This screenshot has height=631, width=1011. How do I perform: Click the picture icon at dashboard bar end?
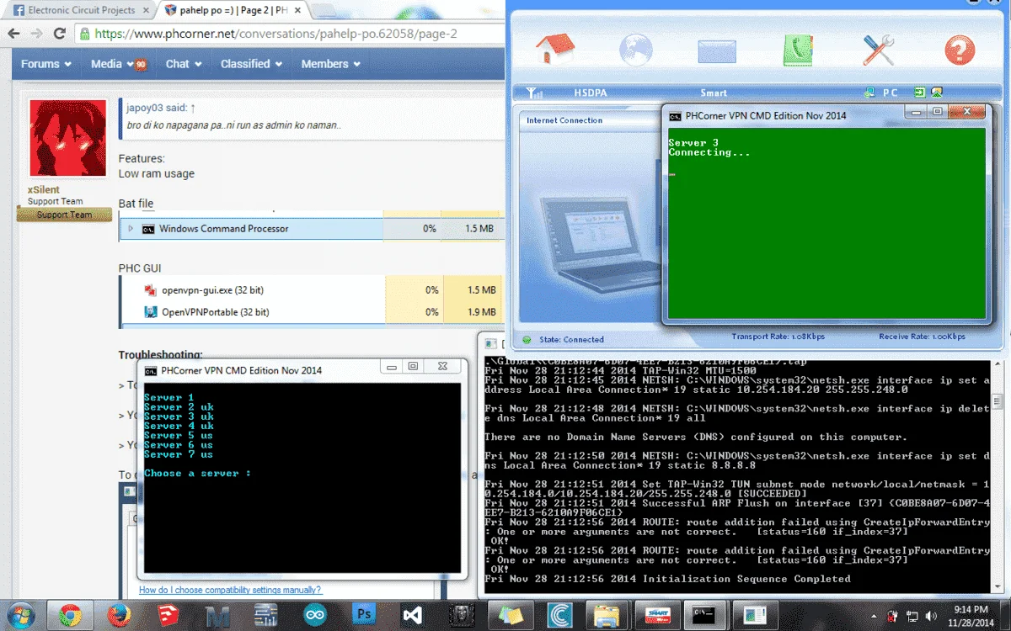[936, 93]
